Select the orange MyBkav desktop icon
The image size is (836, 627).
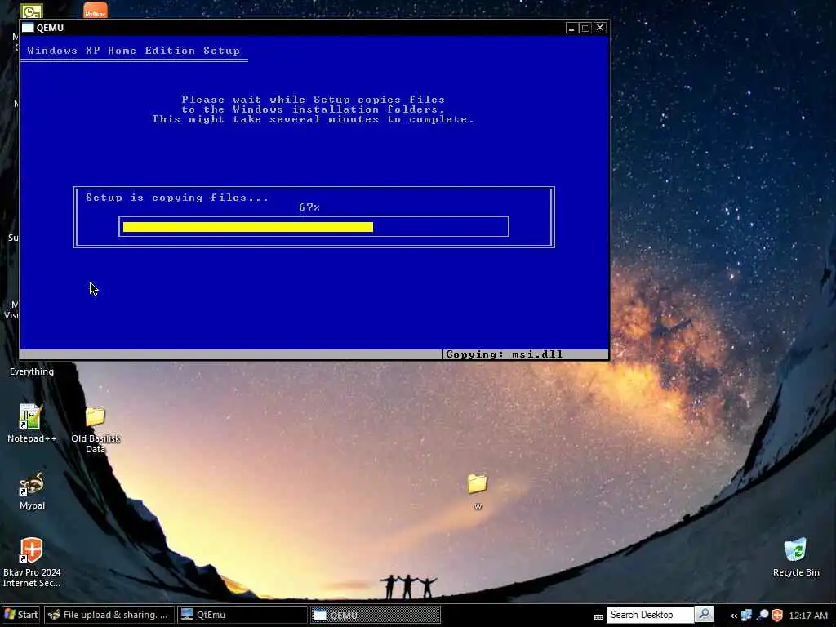(96, 10)
